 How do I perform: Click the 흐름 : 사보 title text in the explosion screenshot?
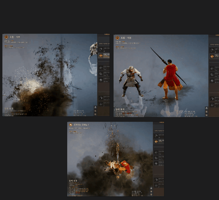click(x=15, y=37)
